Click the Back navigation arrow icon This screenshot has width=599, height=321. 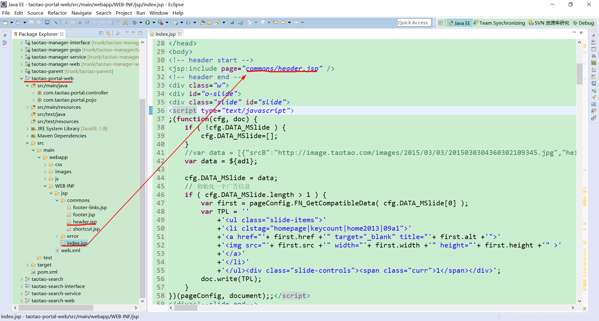pyautogui.click(x=283, y=22)
